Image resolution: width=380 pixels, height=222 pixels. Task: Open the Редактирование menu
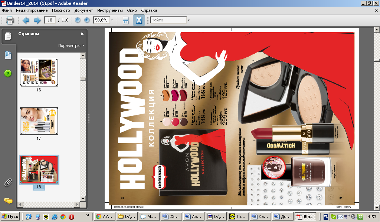click(32, 10)
